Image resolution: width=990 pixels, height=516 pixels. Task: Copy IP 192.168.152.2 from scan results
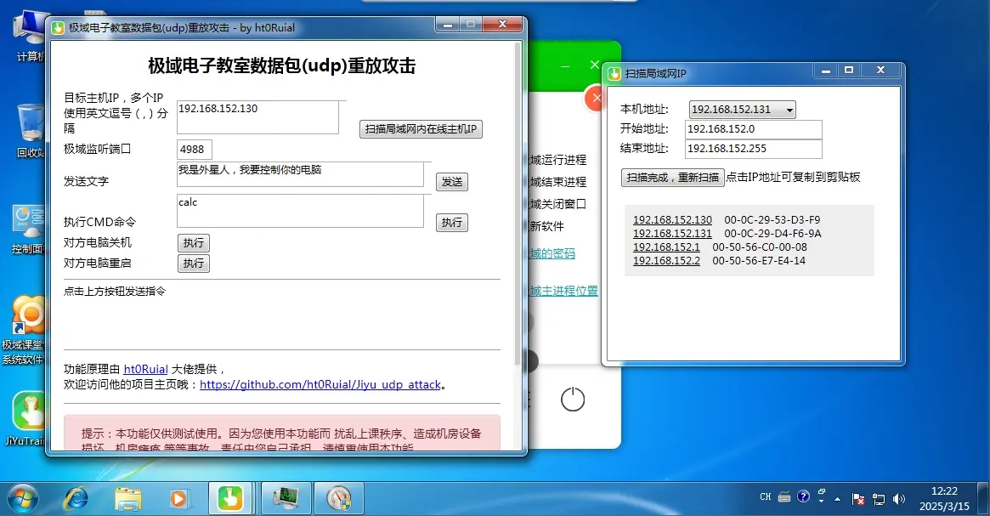667,260
